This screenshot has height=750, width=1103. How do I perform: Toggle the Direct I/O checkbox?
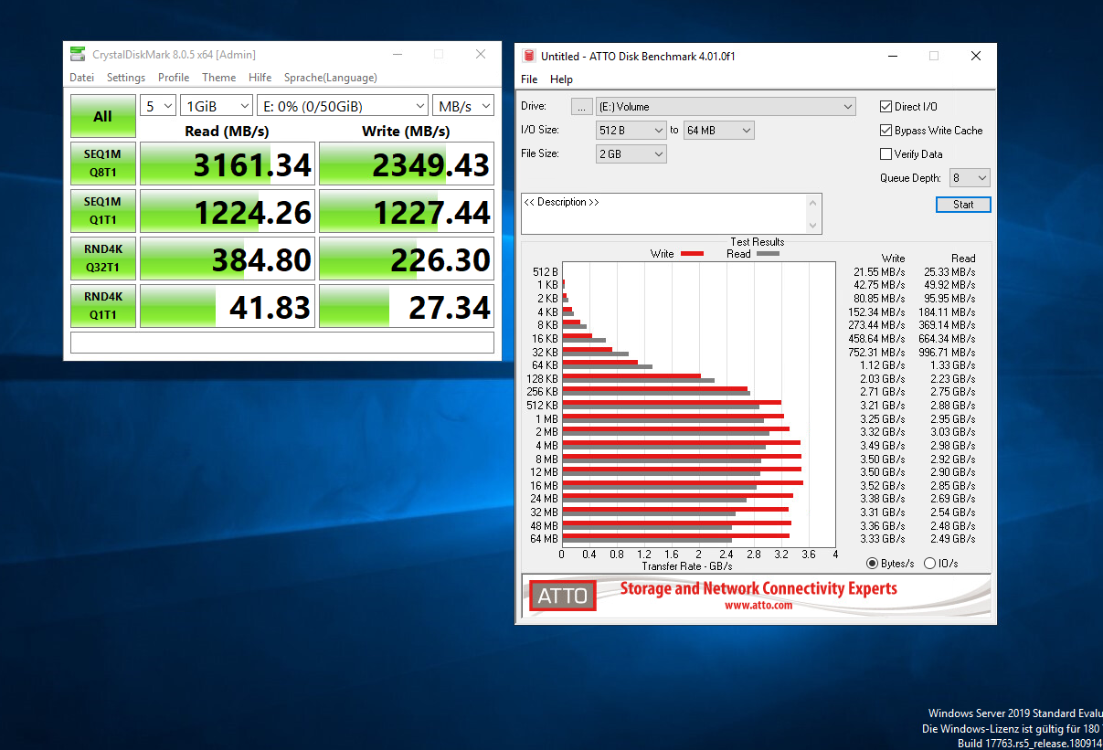pos(886,107)
